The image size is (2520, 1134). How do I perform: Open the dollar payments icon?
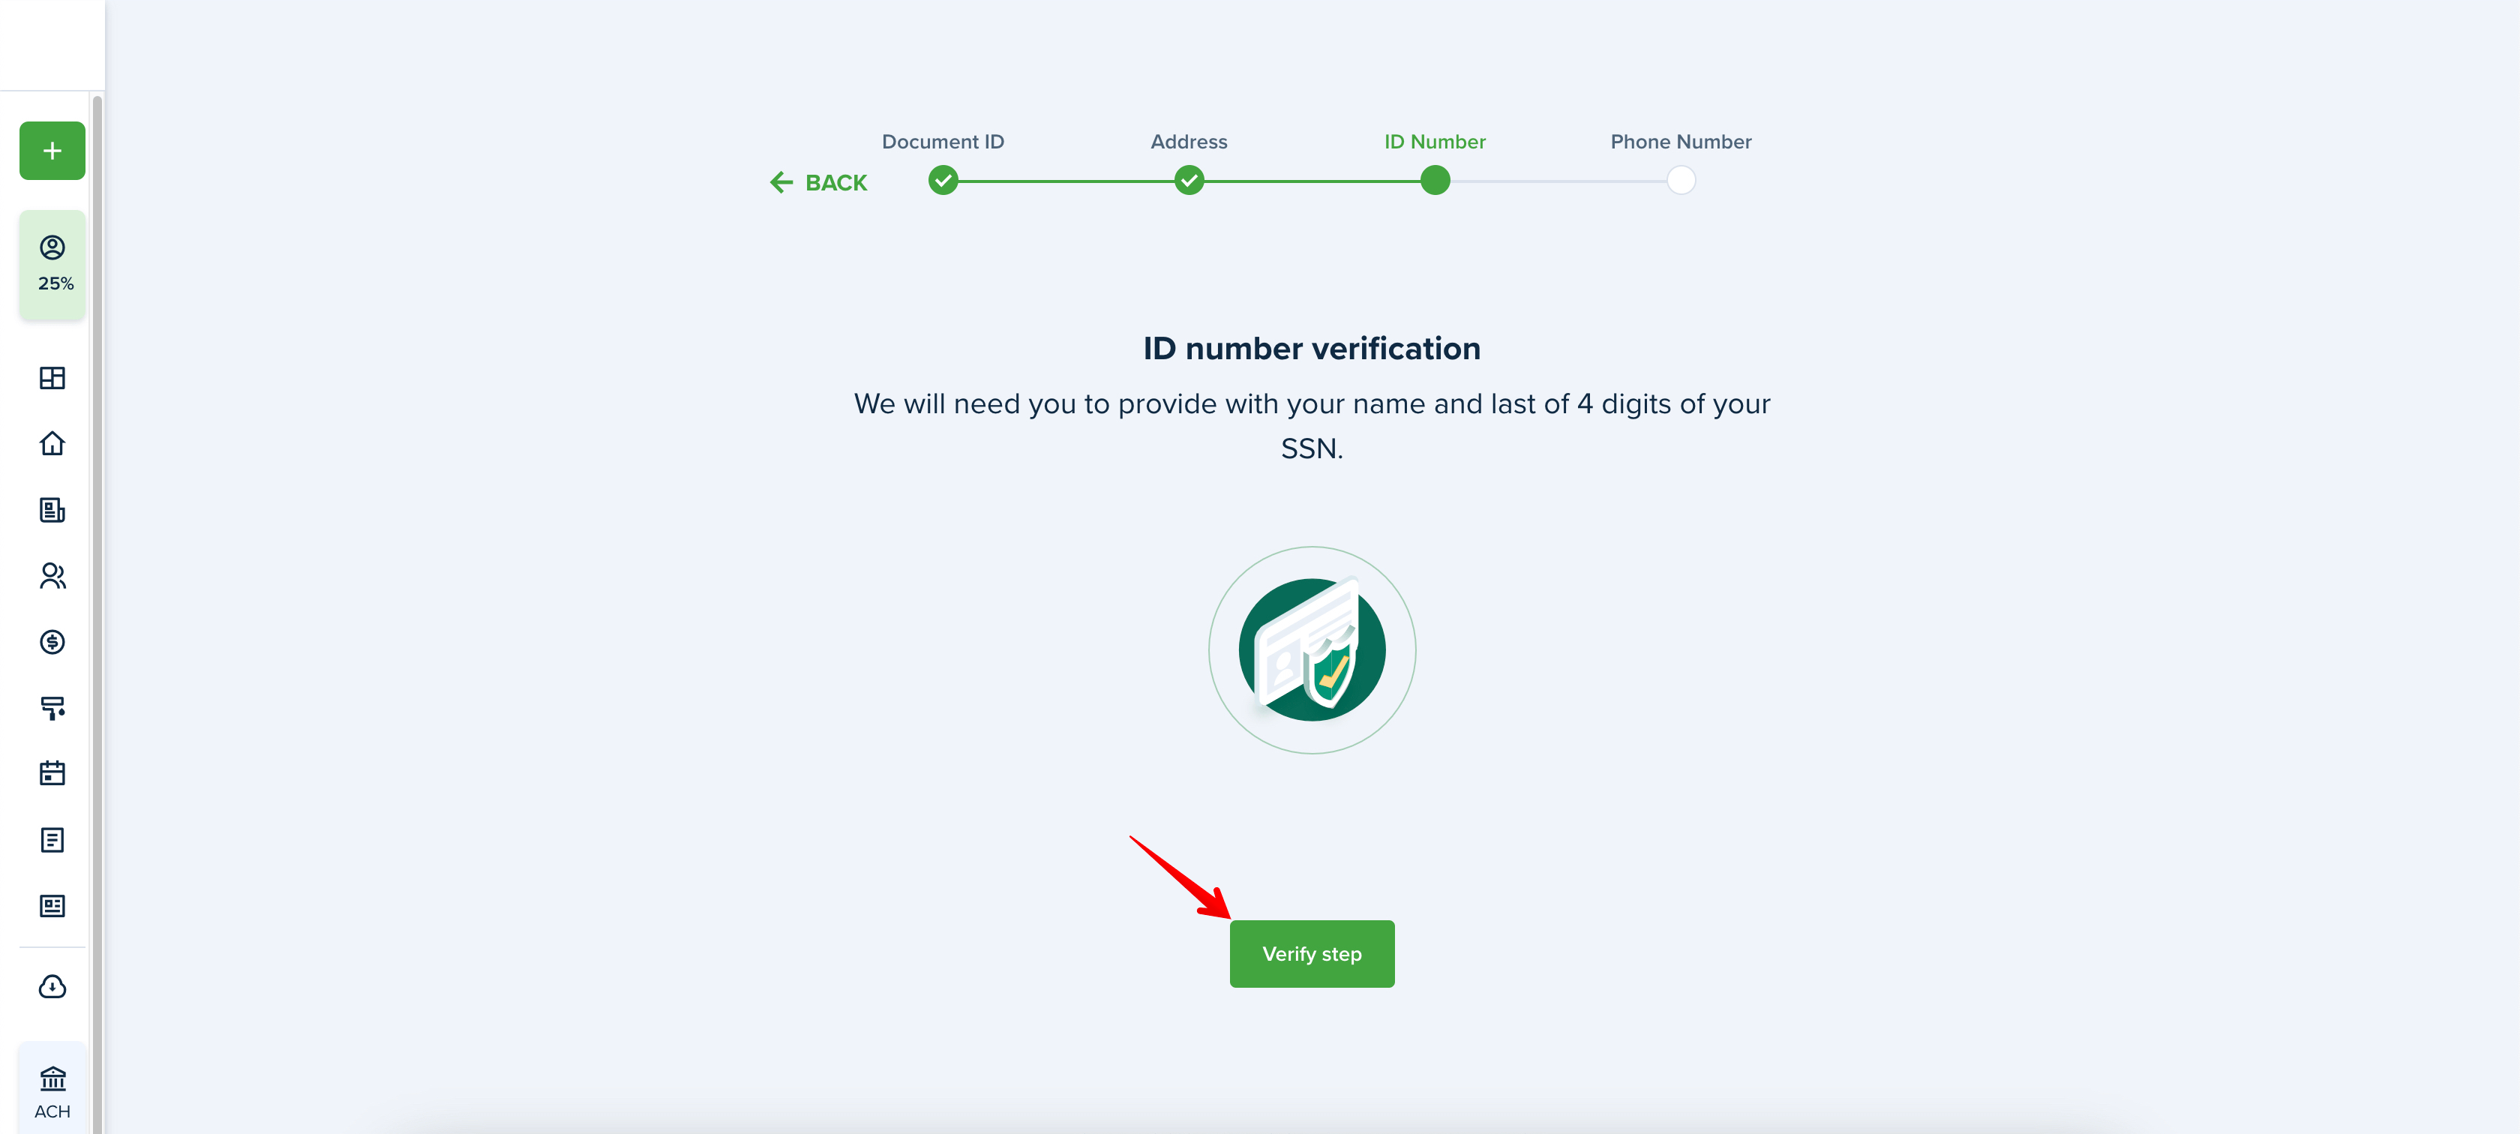pyautogui.click(x=52, y=642)
